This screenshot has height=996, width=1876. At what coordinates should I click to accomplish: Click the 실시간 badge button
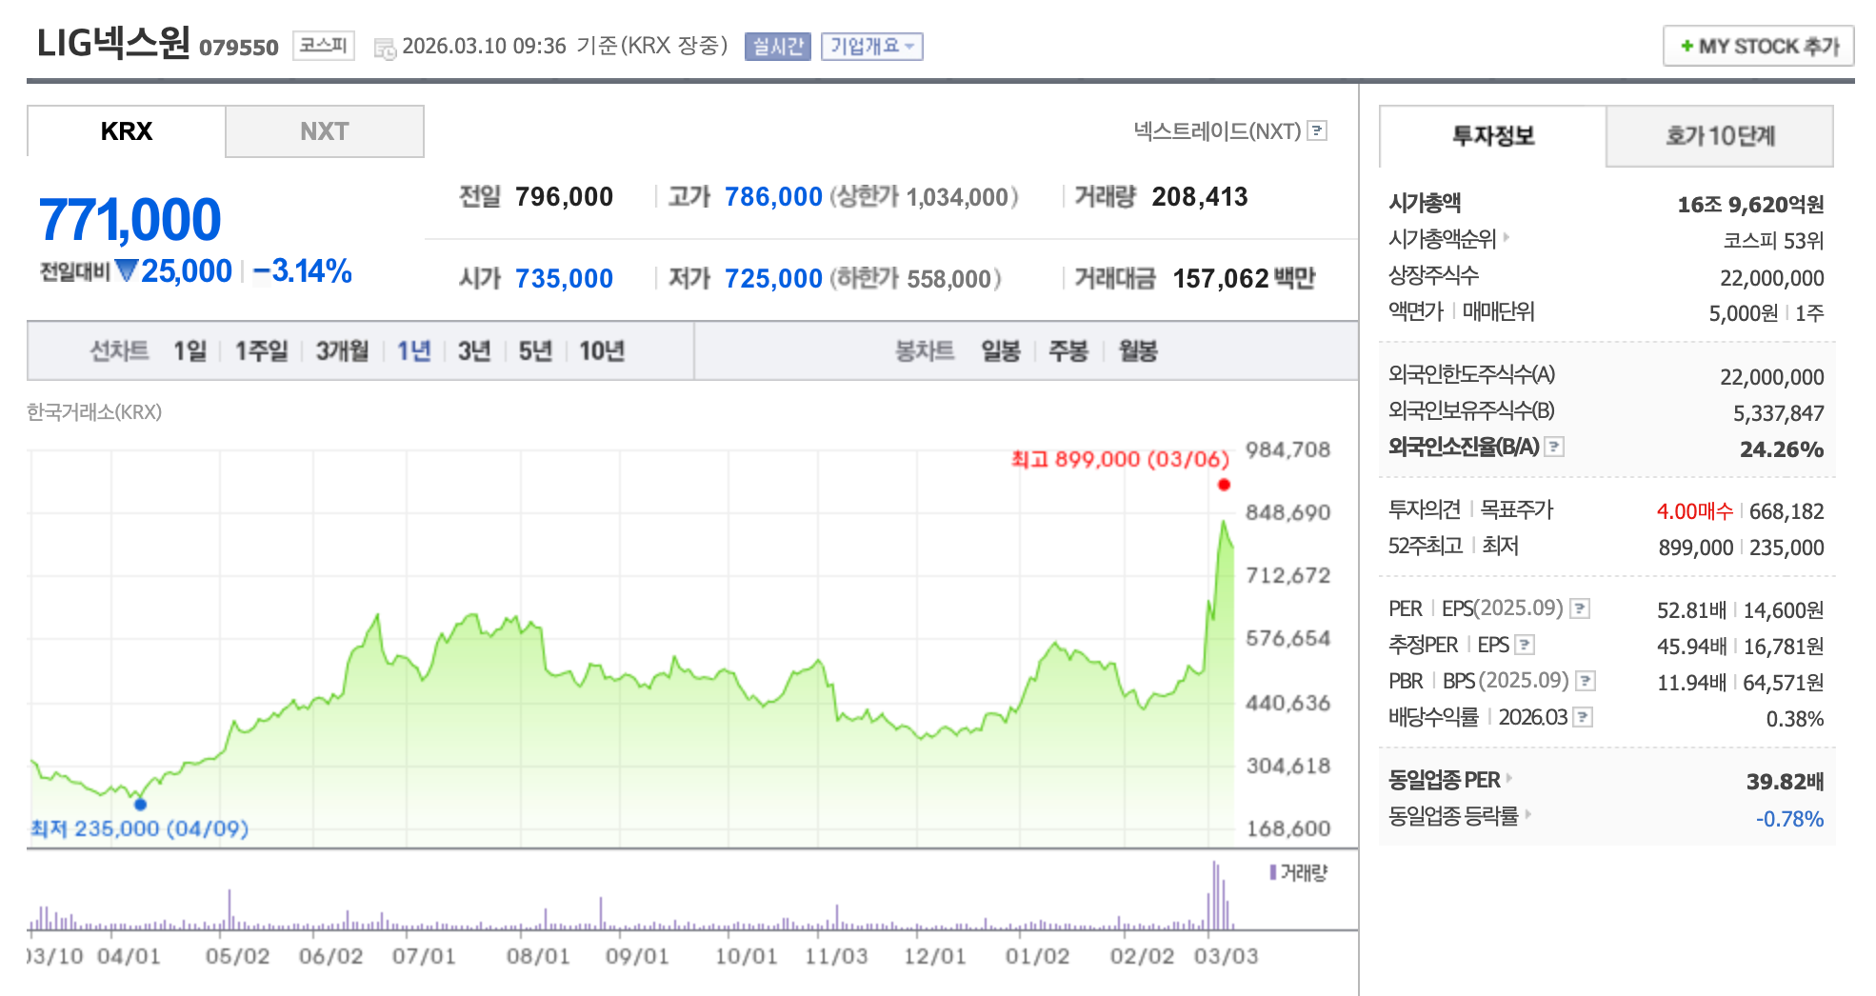point(778,46)
